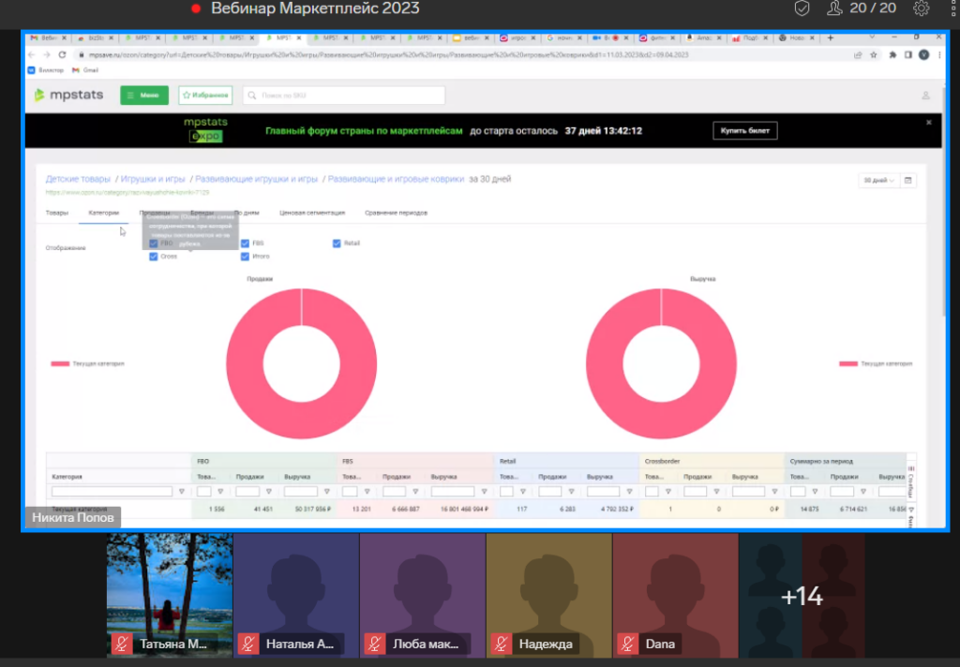This screenshot has height=667, width=960.
Task: Open a new browser tab with plus icon
Action: (831, 37)
